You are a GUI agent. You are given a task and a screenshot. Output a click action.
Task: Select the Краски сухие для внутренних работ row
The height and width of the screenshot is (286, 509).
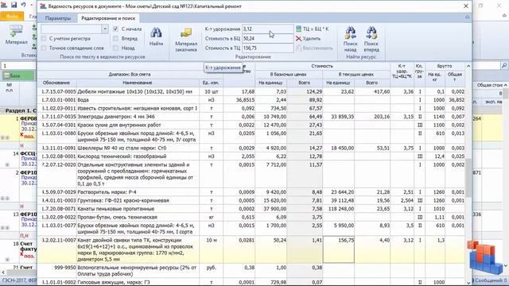click(x=251, y=125)
